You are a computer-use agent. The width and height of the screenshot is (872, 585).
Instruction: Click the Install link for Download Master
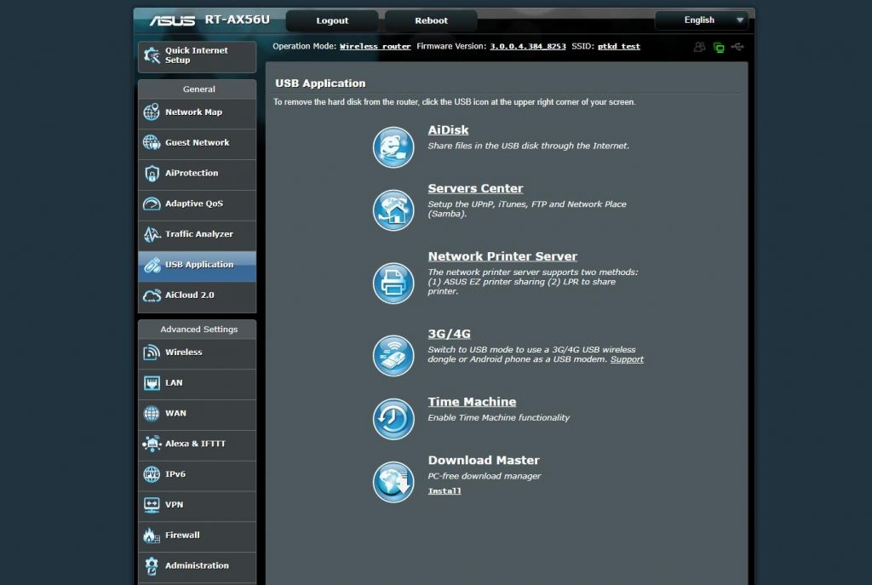pyautogui.click(x=445, y=491)
